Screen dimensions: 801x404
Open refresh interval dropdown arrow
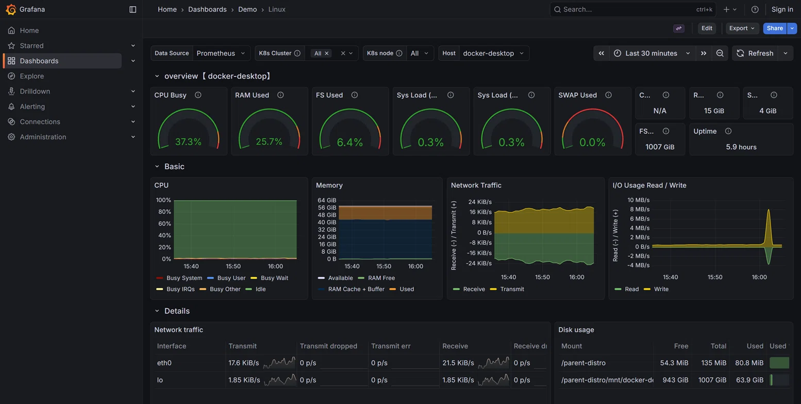786,53
